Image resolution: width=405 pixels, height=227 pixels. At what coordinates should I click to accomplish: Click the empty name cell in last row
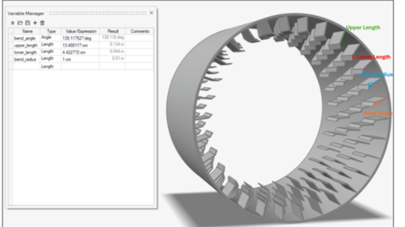(x=27, y=66)
